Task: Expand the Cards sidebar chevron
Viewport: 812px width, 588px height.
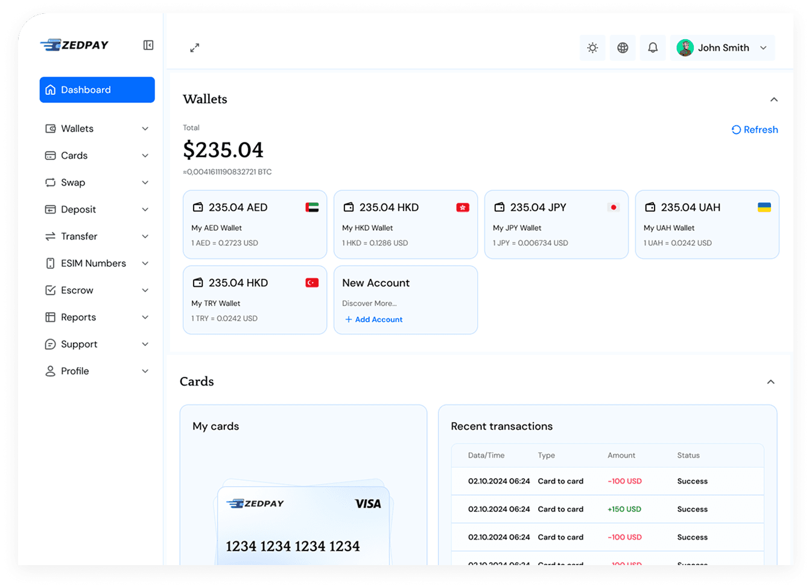Action: click(x=145, y=156)
